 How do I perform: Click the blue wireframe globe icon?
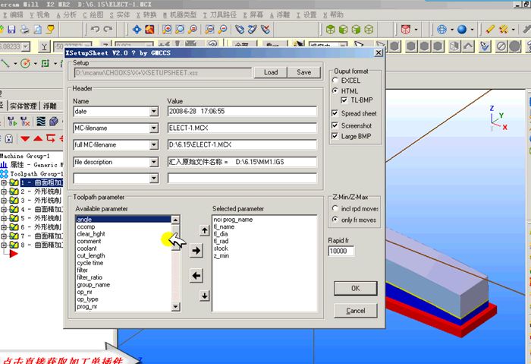pyautogui.click(x=441, y=30)
